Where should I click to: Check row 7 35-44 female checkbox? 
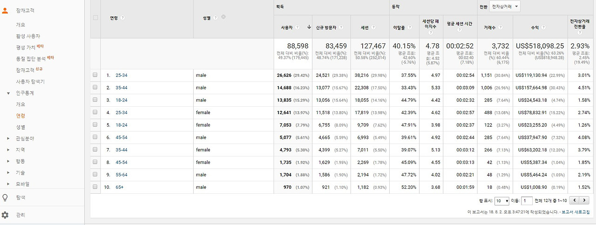tap(95, 150)
